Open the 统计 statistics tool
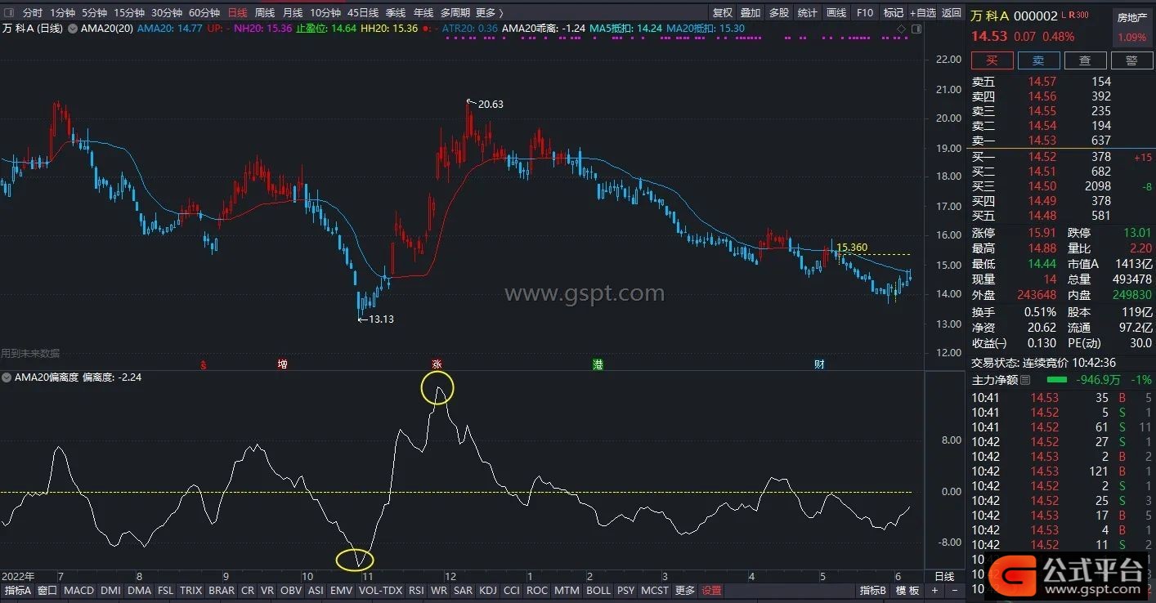Viewport: 1156px width, 603px height. click(808, 12)
